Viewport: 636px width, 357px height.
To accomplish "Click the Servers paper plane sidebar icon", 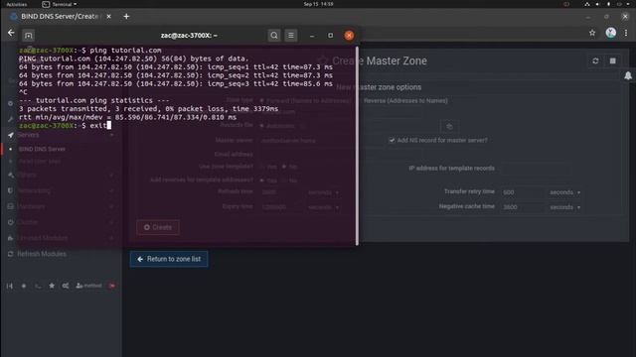I will [x=11, y=135].
